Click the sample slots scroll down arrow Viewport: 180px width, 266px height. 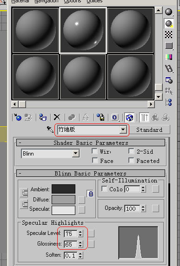point(159,97)
